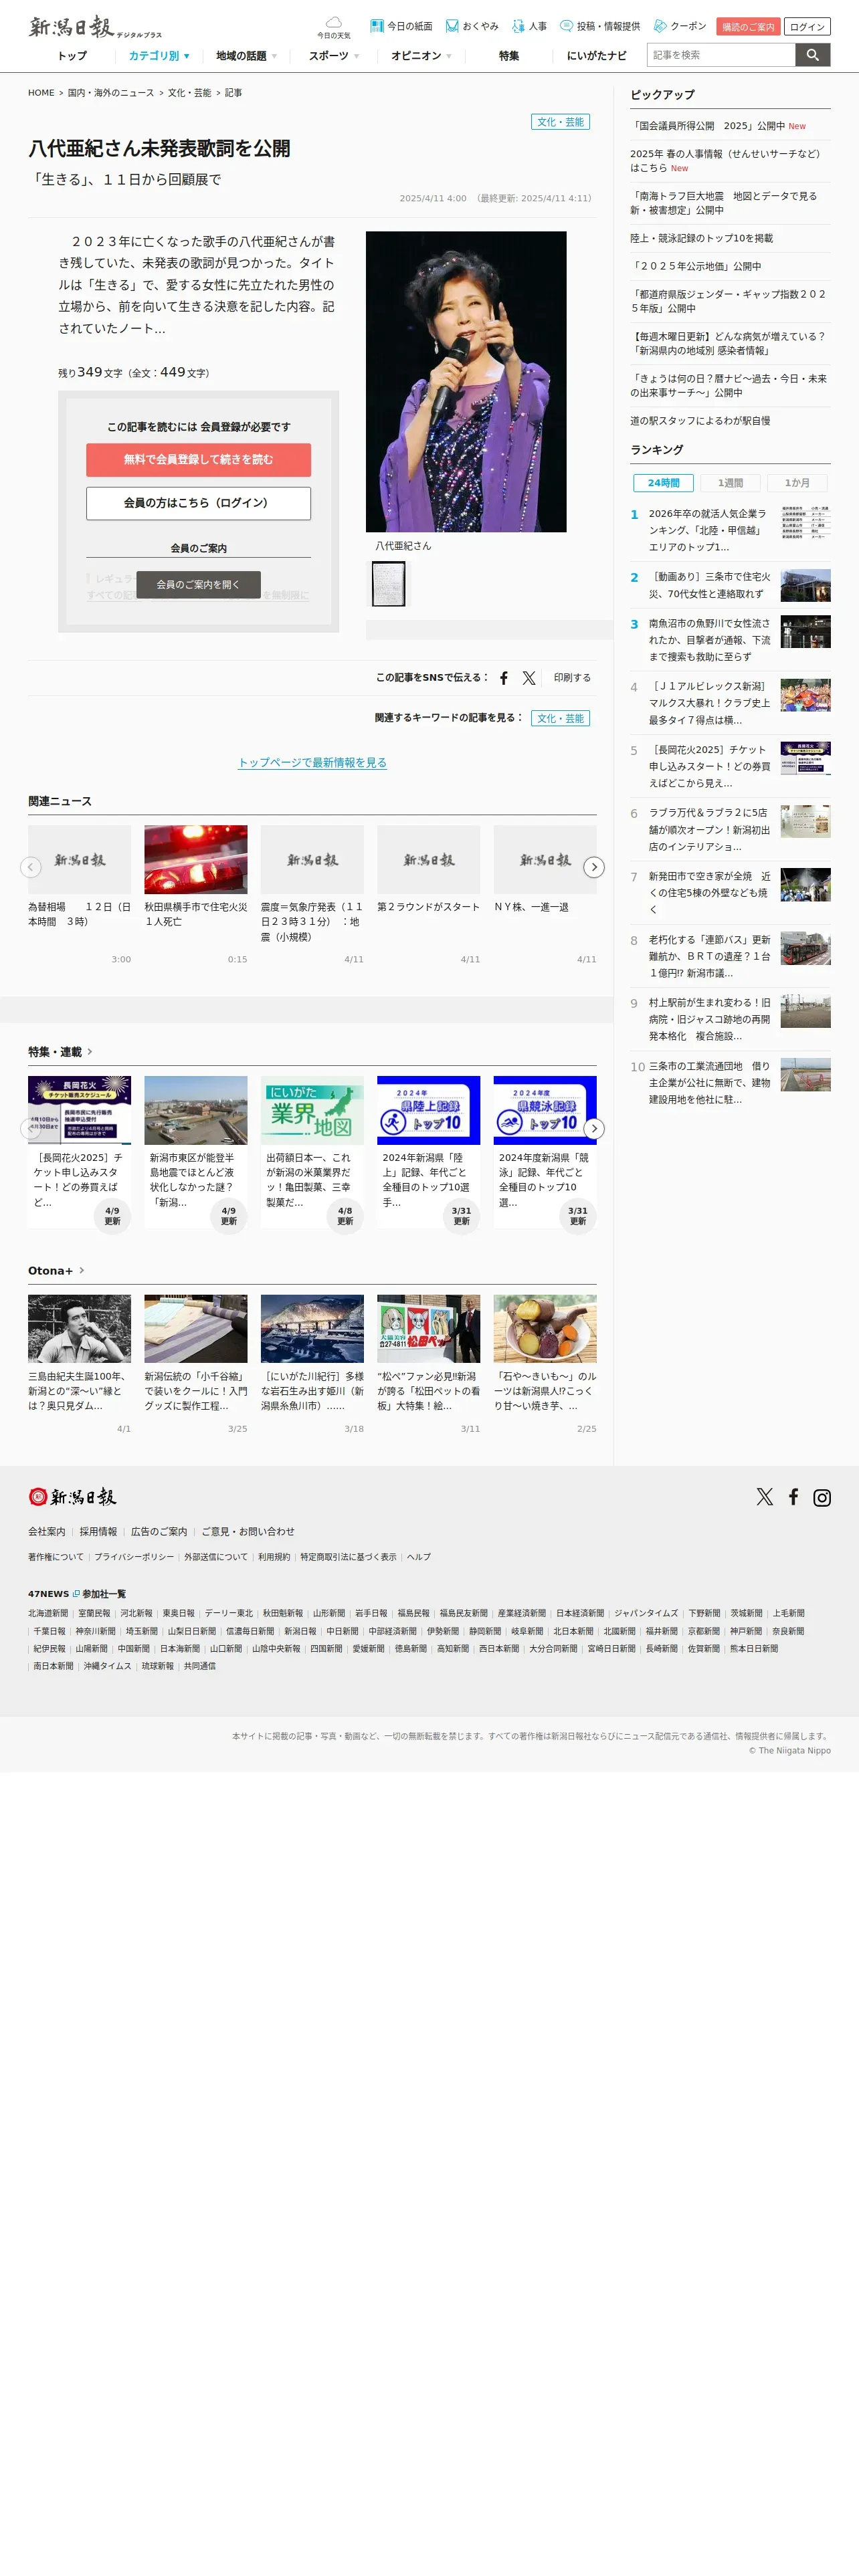859x2576 pixels.
Task: Open 会社案内 footer link
Action: click(x=47, y=1532)
